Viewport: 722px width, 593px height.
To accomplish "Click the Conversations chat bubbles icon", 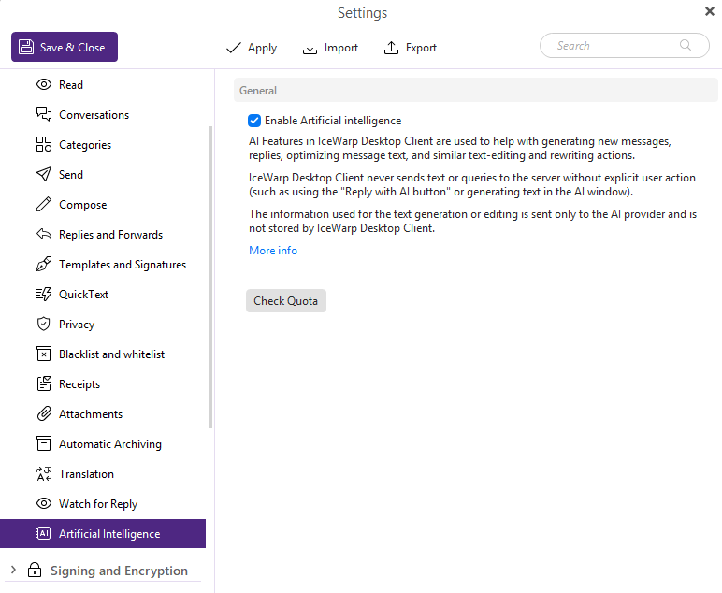I will tap(43, 115).
